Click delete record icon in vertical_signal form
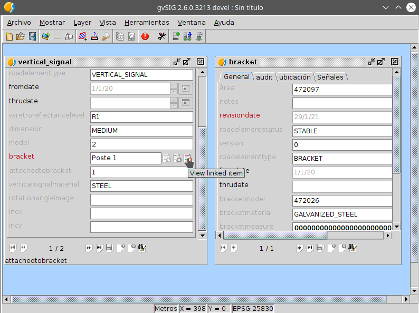Viewport: 419px width, 313px height. click(132, 248)
